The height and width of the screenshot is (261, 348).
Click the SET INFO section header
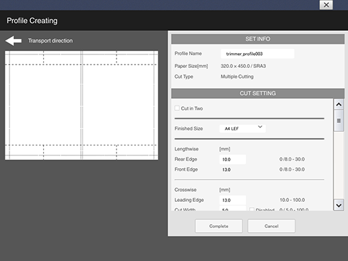pos(258,39)
